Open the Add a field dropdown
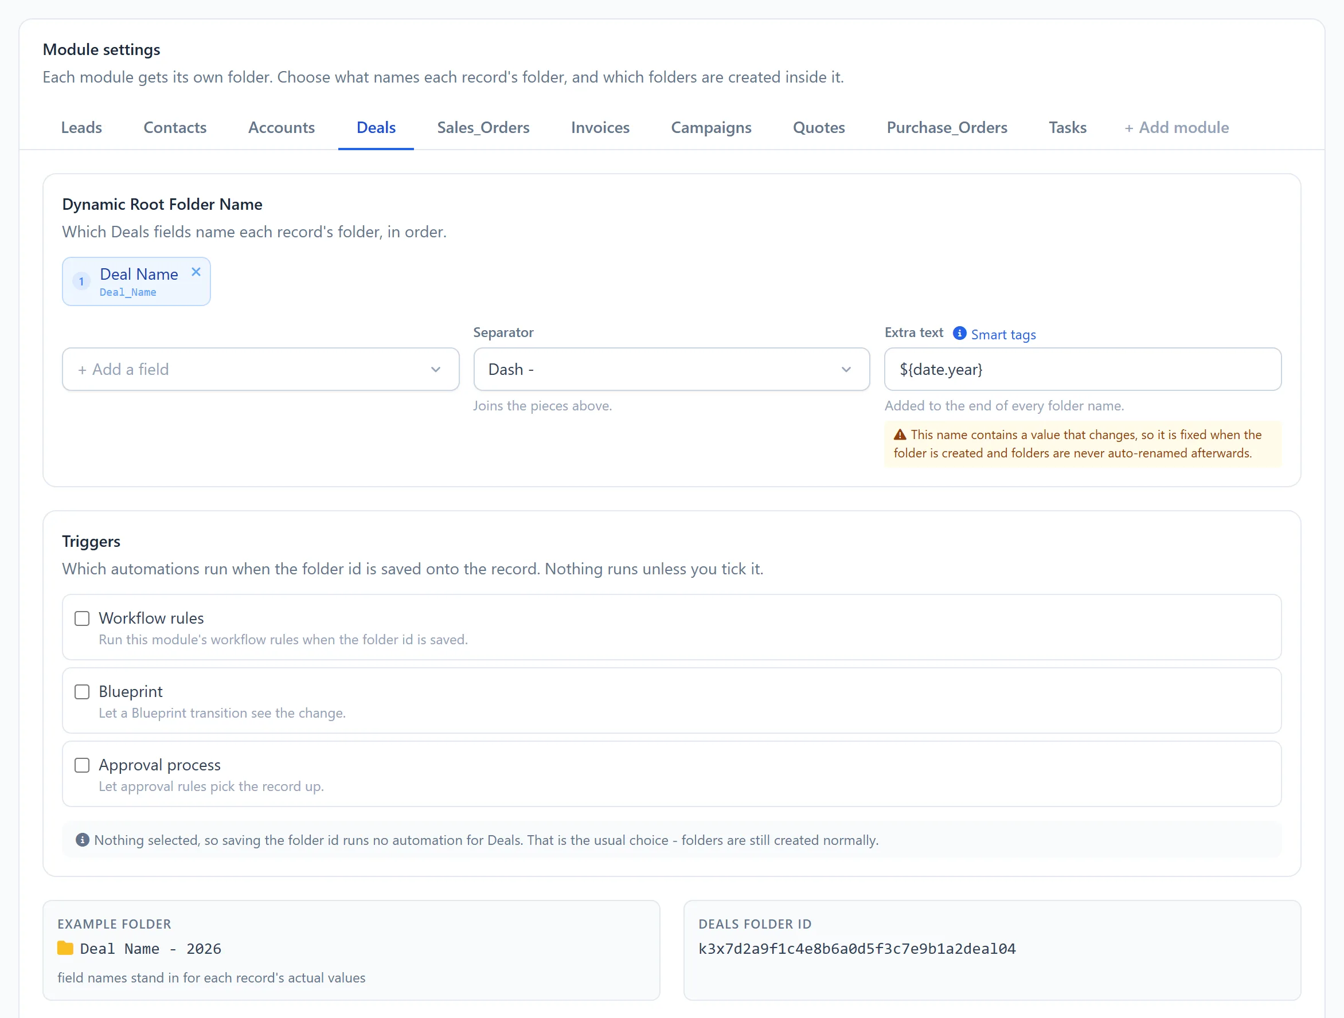The height and width of the screenshot is (1018, 1344). tap(260, 369)
